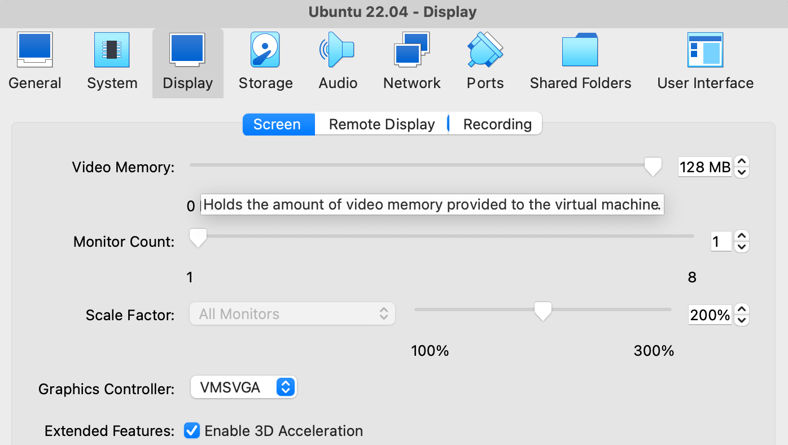Click the Extended Features label
The image size is (788, 445).
coord(110,431)
